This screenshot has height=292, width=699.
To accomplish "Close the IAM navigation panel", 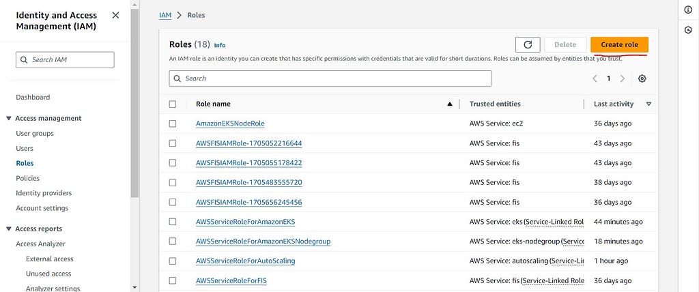I will coord(115,15).
